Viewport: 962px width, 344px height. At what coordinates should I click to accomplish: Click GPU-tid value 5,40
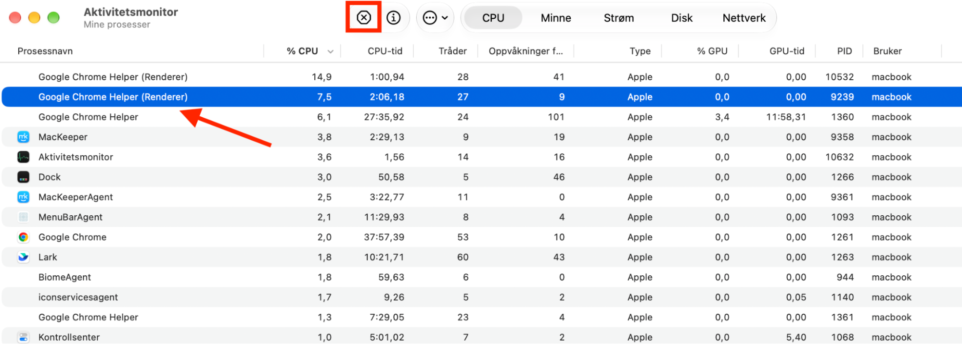(x=796, y=337)
